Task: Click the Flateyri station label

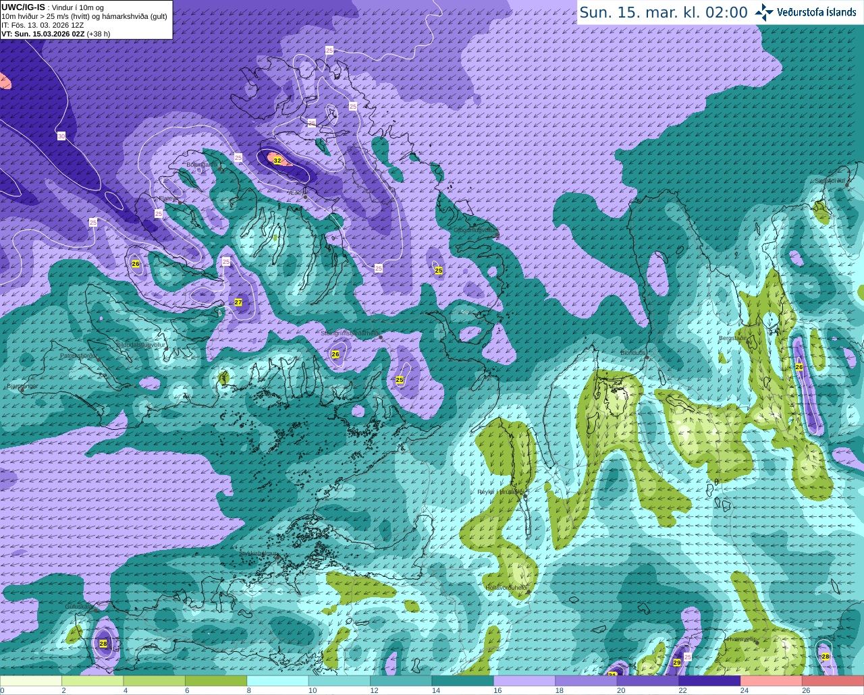Action: [x=168, y=199]
